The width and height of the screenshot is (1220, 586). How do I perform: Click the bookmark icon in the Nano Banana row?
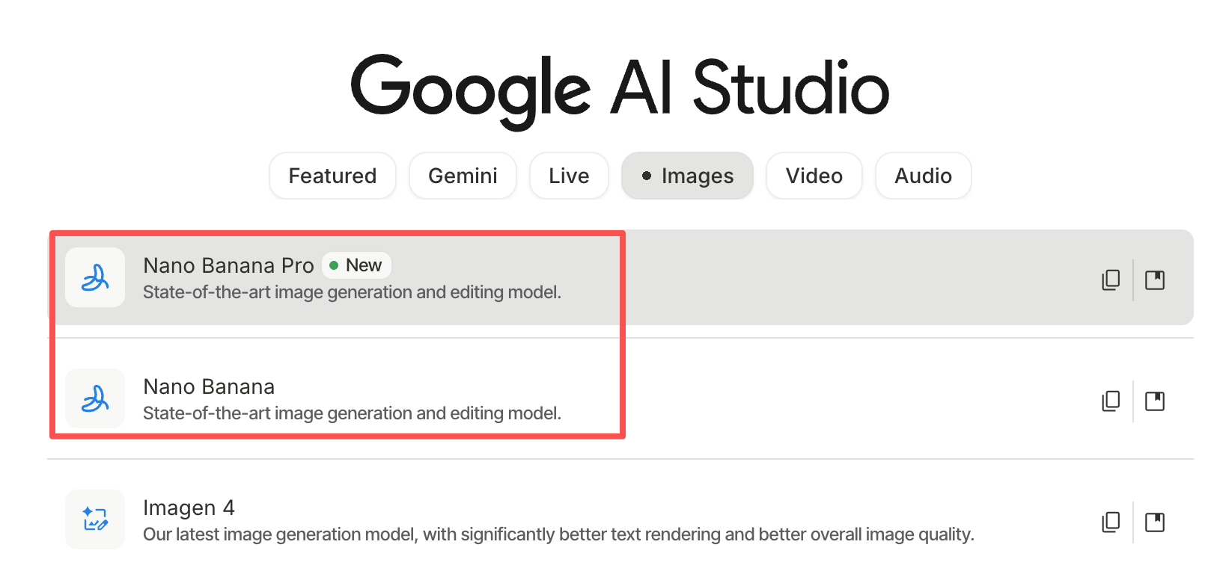click(1155, 401)
